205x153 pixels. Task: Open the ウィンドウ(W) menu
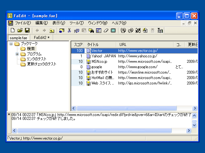tap(97, 23)
